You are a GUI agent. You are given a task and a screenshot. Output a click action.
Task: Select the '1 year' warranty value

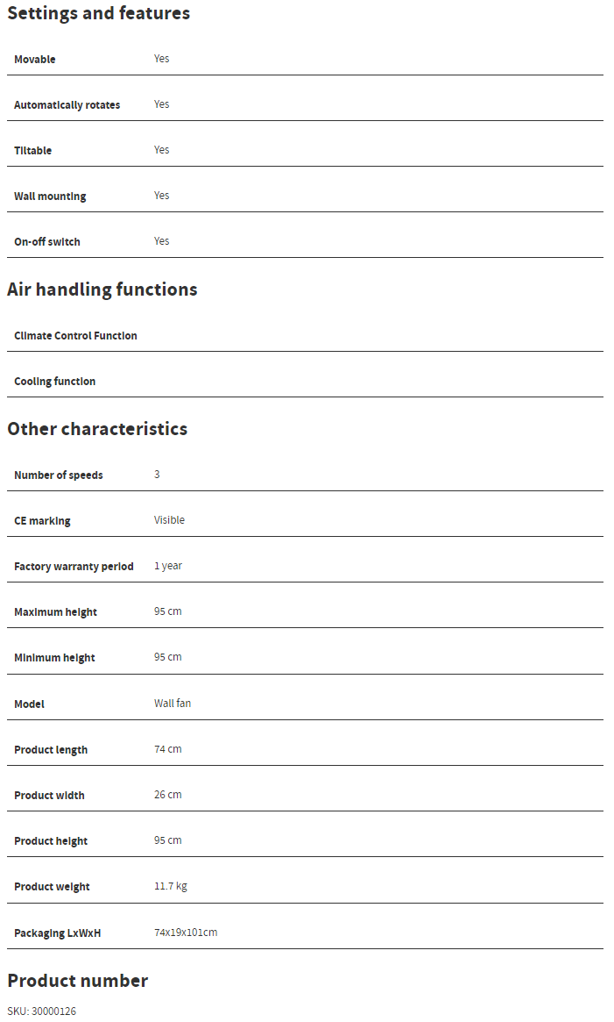click(168, 566)
